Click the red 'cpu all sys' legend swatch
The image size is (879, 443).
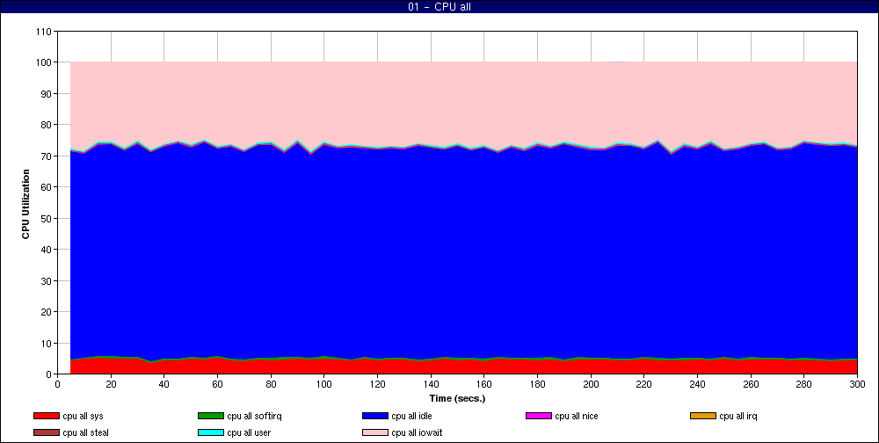[x=46, y=416]
